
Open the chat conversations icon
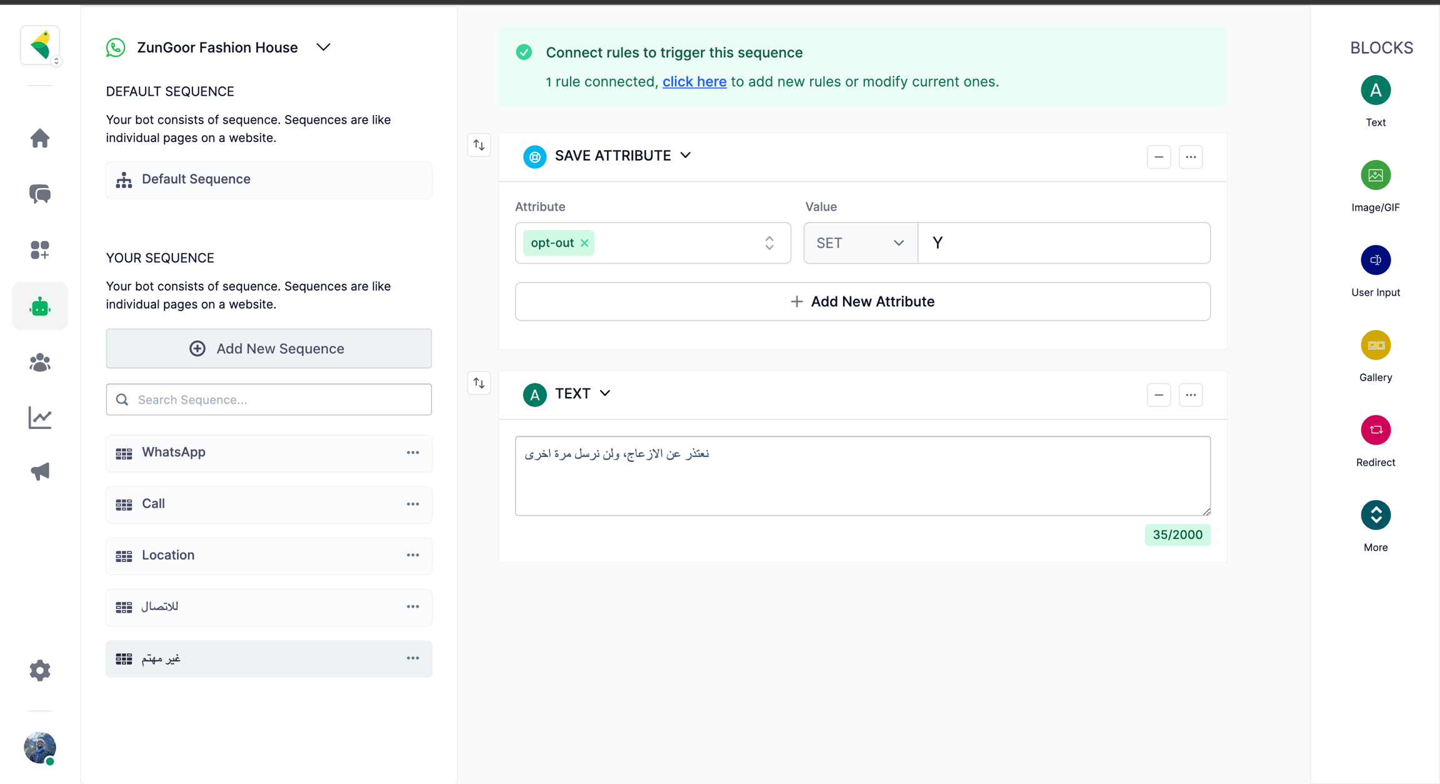click(x=40, y=194)
